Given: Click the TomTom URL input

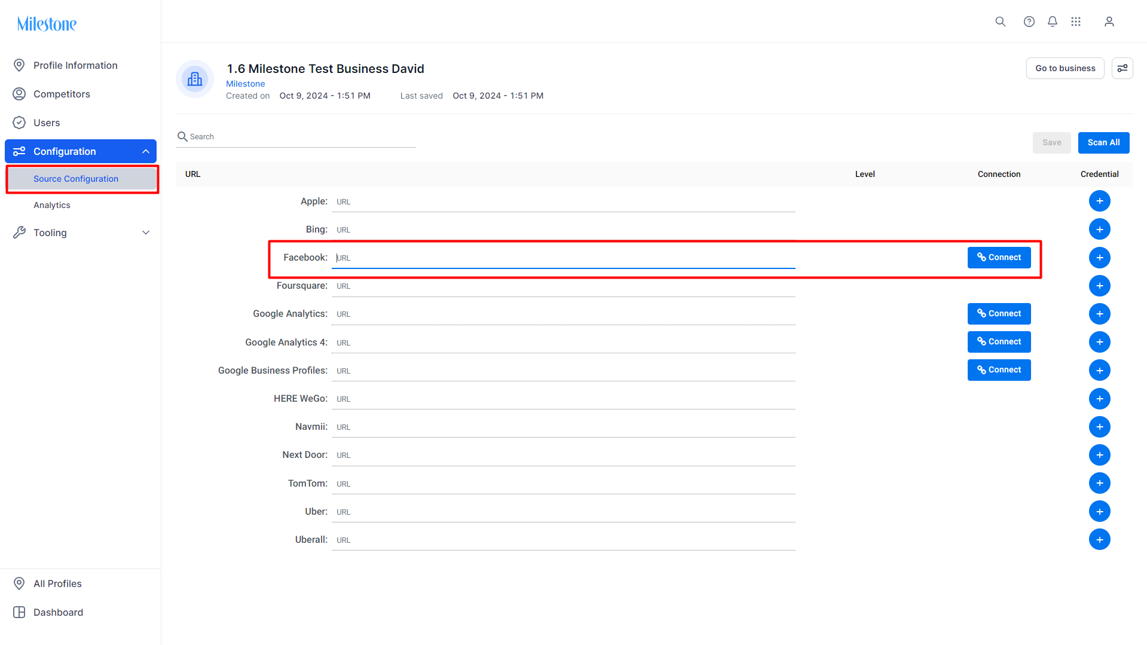Looking at the screenshot, I should click(x=564, y=484).
